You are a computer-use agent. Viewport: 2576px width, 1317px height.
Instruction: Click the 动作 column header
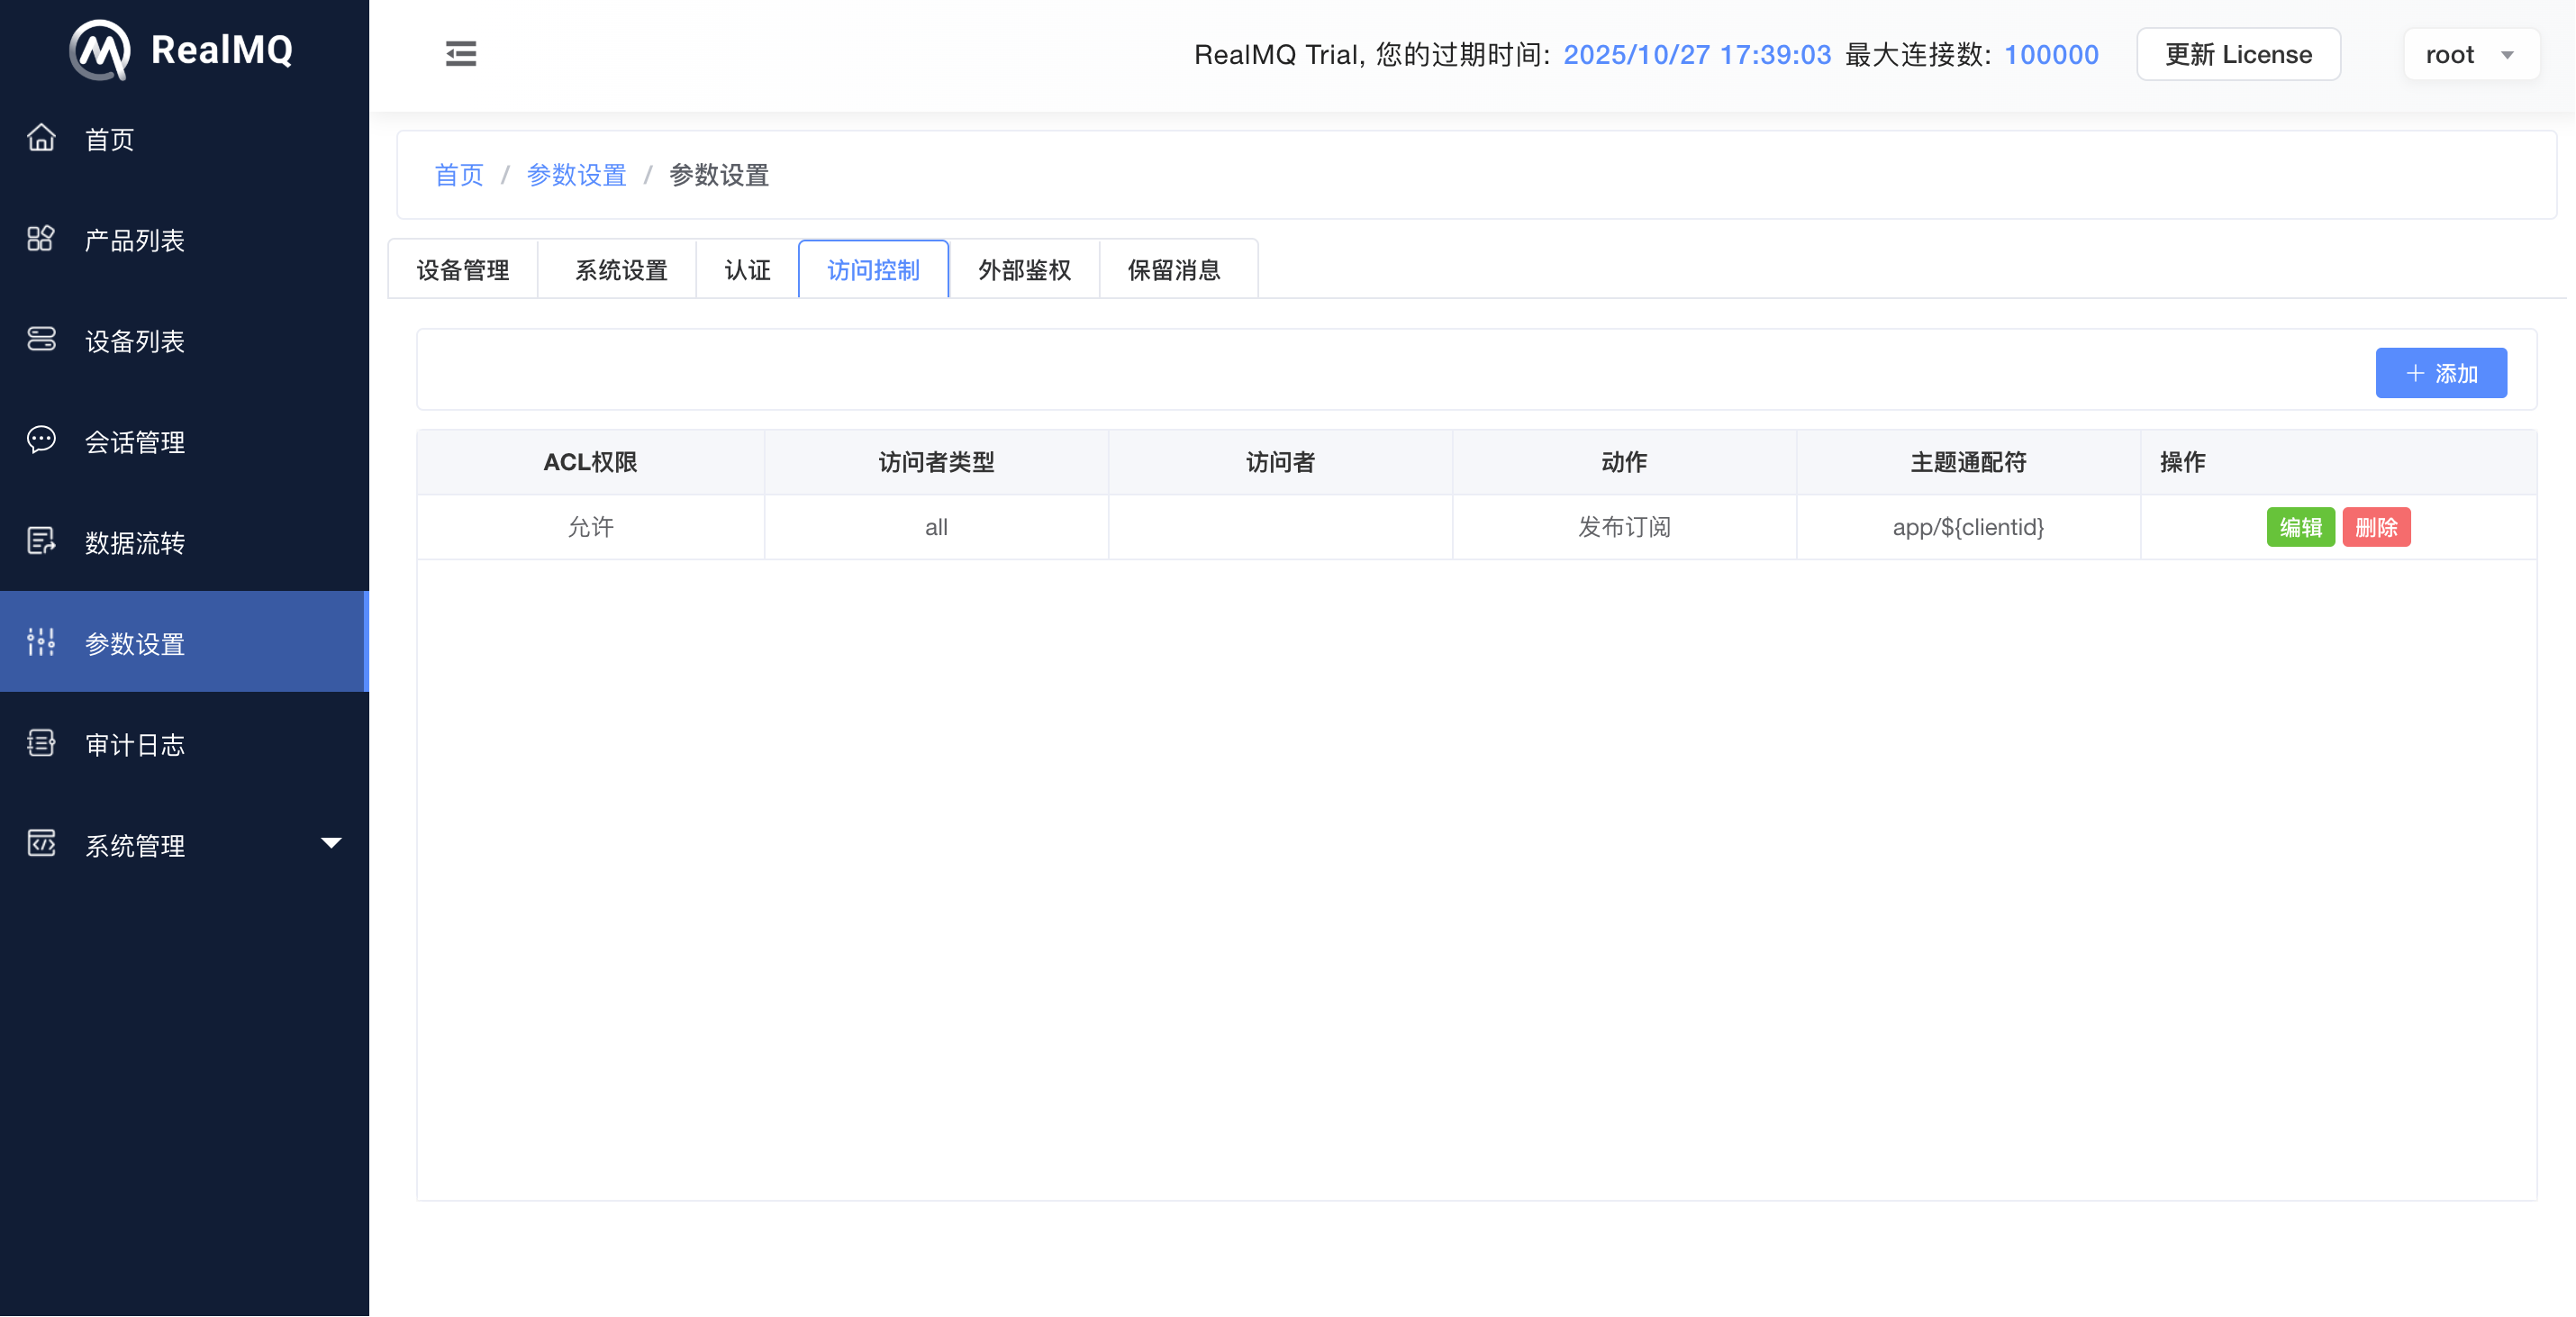coord(1624,462)
